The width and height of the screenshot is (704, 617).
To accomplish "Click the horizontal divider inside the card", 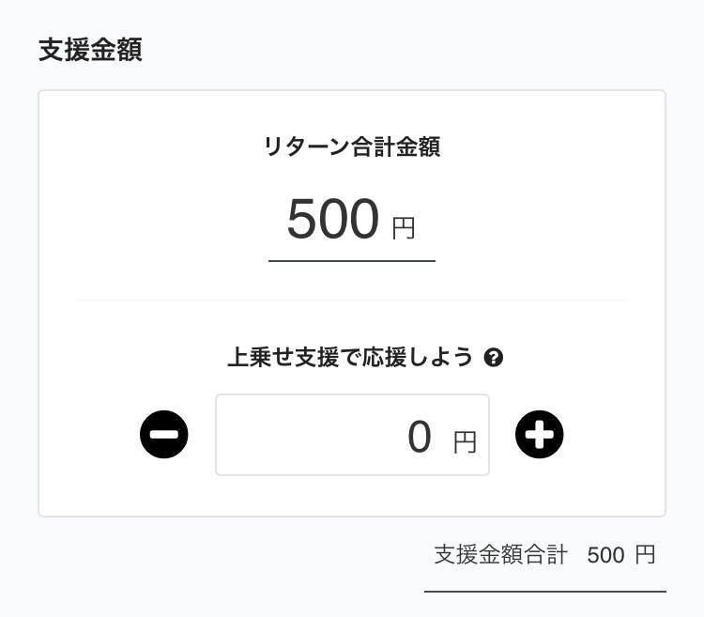I will 352,301.
